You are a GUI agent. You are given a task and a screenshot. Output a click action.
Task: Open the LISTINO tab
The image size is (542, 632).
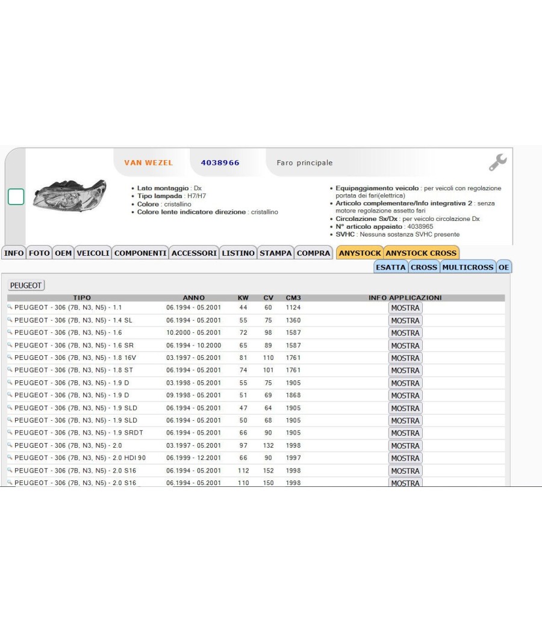click(x=238, y=253)
